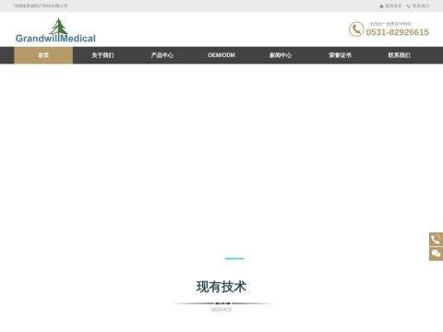This screenshot has height=332, width=443.
Task: Open the 首页 navigation tab
Action: pyautogui.click(x=43, y=55)
